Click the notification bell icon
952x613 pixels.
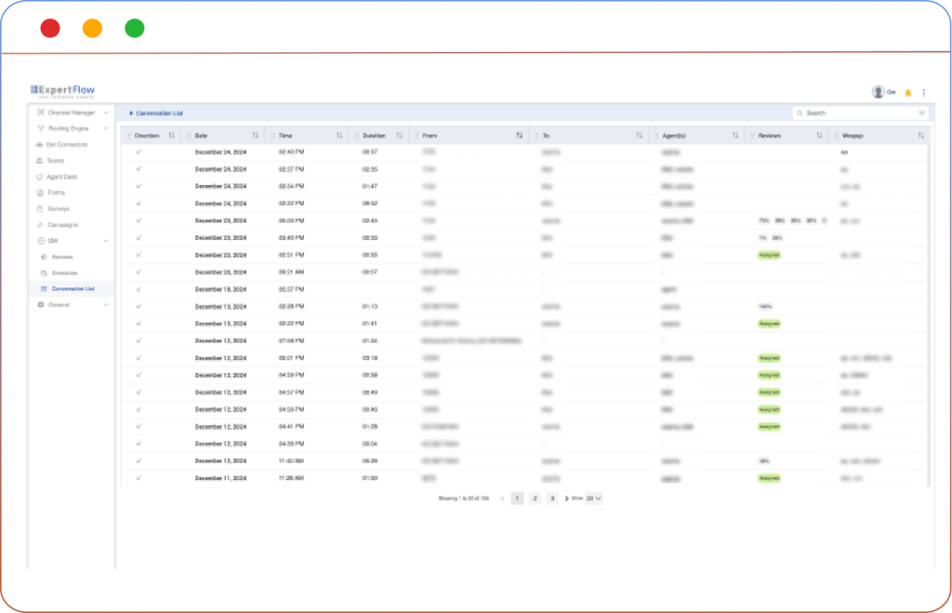pos(908,92)
